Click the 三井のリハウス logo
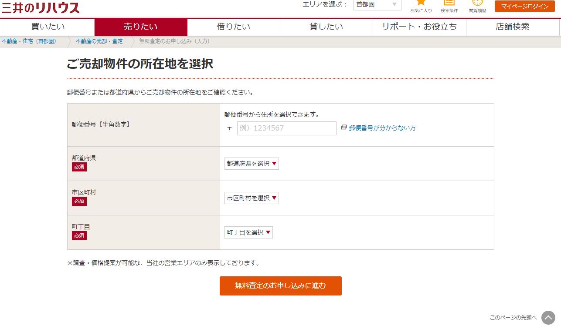The image size is (561, 329). pyautogui.click(x=41, y=7)
